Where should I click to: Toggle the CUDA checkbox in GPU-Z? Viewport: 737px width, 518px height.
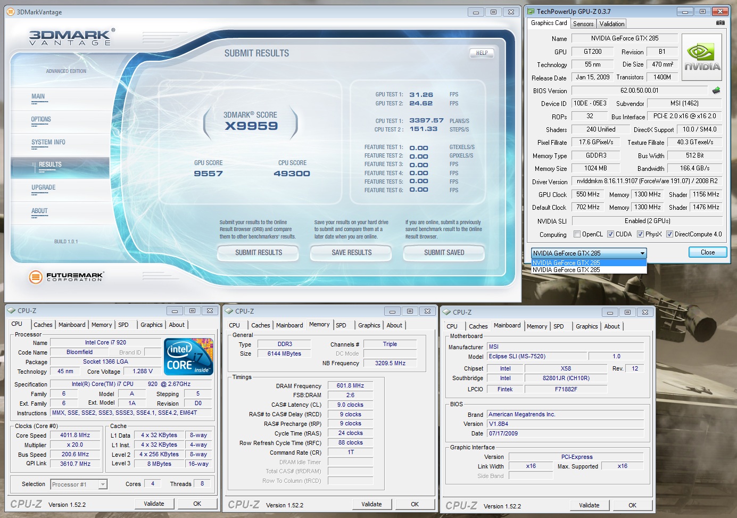(610, 234)
